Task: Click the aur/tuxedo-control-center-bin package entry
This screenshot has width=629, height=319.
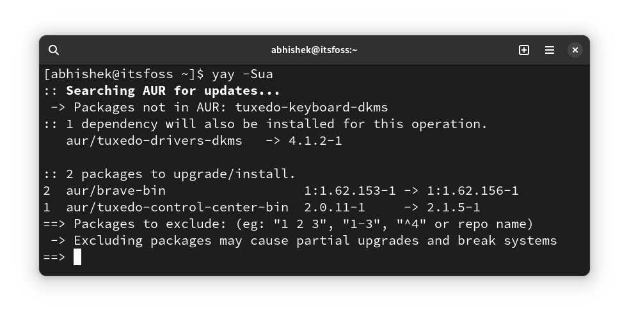Action: click(177, 208)
